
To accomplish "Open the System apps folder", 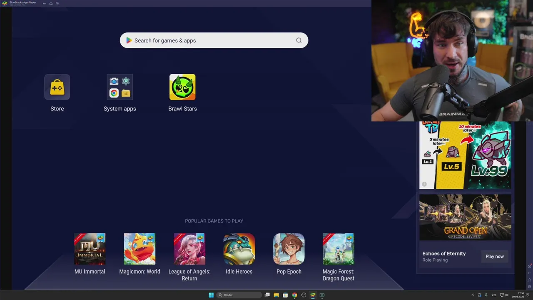I will pos(120,87).
